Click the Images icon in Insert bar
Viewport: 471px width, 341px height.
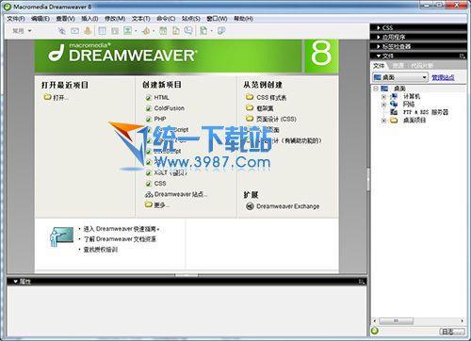127,31
